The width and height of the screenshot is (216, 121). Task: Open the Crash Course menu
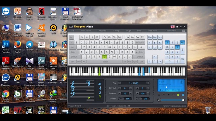coord(170,31)
